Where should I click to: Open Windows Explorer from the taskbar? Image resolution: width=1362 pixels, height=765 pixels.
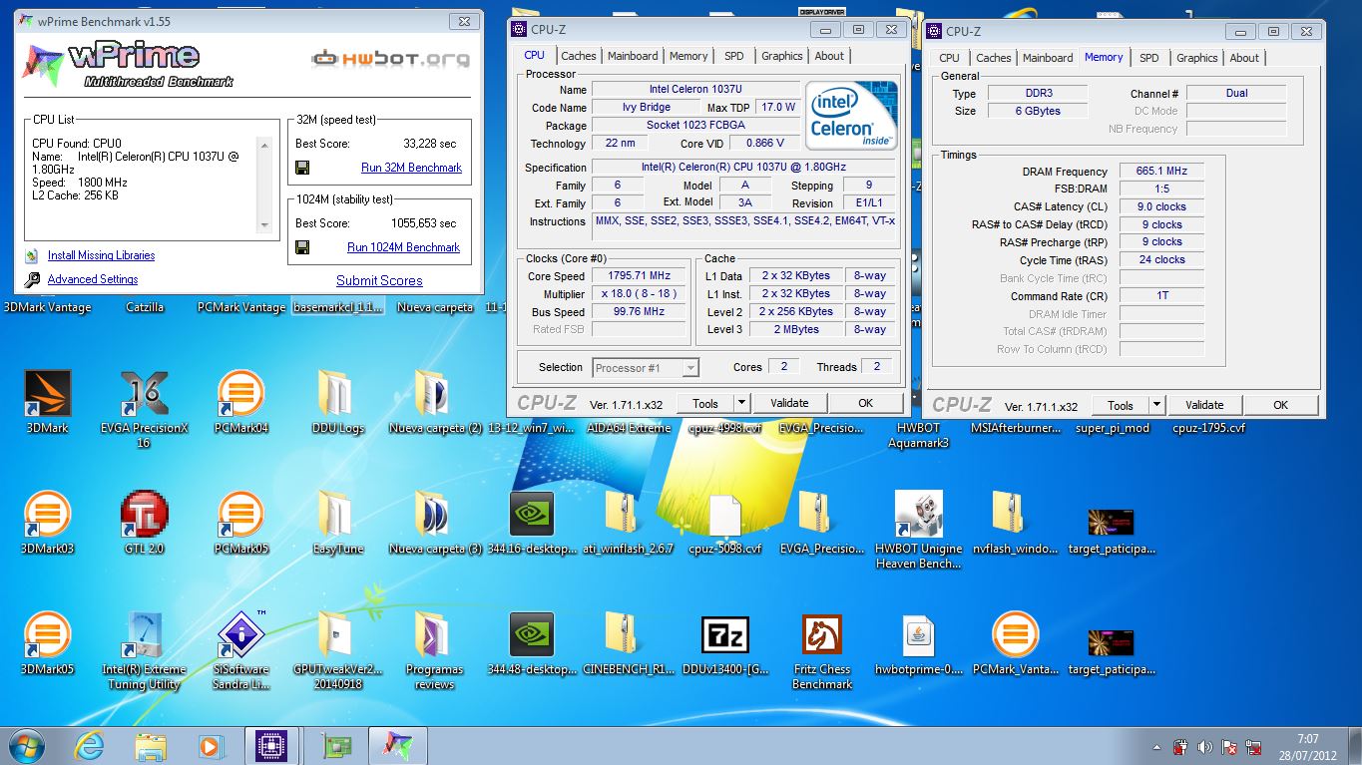pyautogui.click(x=151, y=745)
